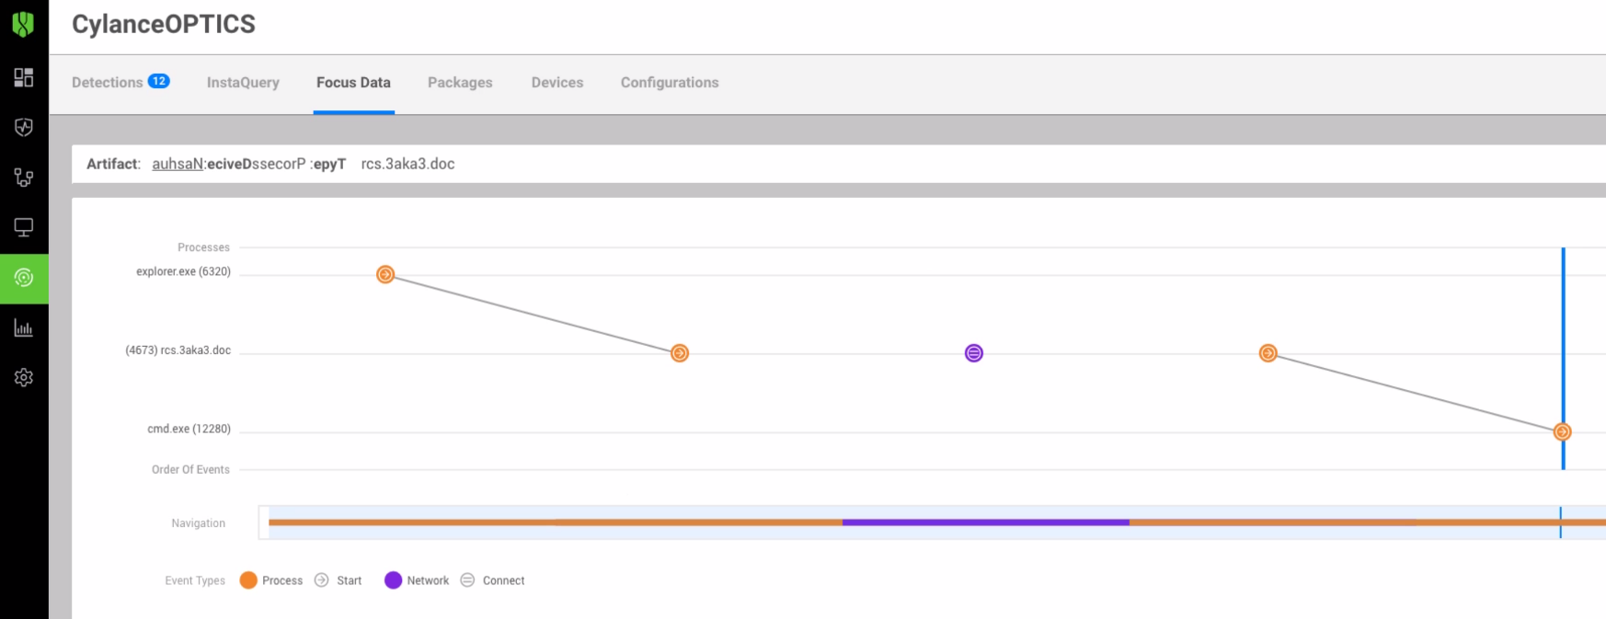This screenshot has height=619, width=1606.
Task: Click the Navigation label
Action: [x=198, y=523]
